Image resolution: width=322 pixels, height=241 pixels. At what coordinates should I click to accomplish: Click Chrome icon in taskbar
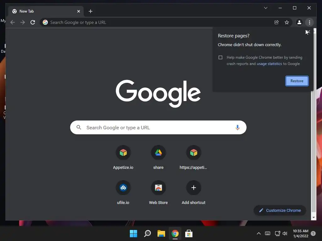(175, 233)
